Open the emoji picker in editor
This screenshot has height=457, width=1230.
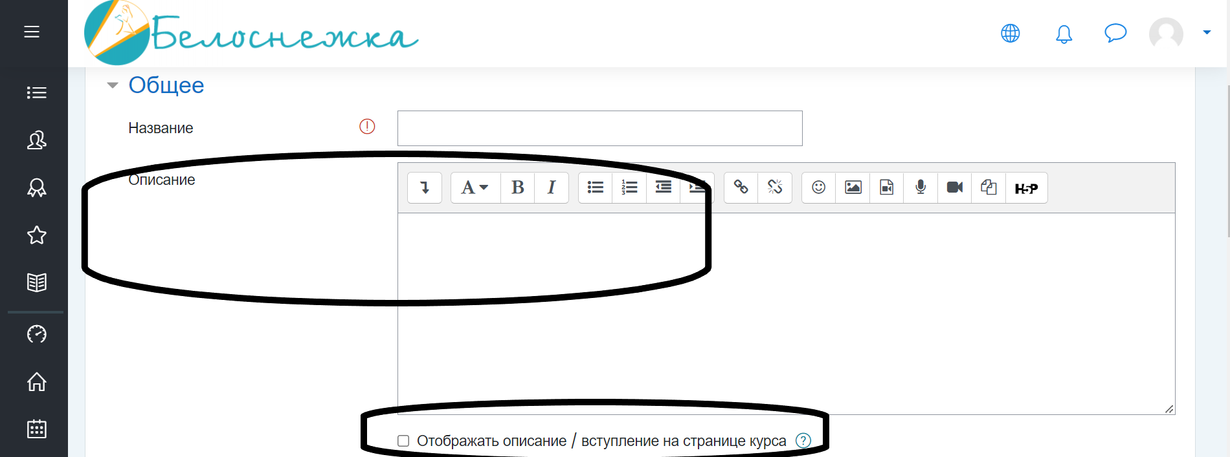(x=818, y=187)
